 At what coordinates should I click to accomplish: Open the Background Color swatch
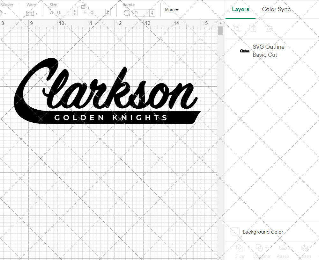235,232
